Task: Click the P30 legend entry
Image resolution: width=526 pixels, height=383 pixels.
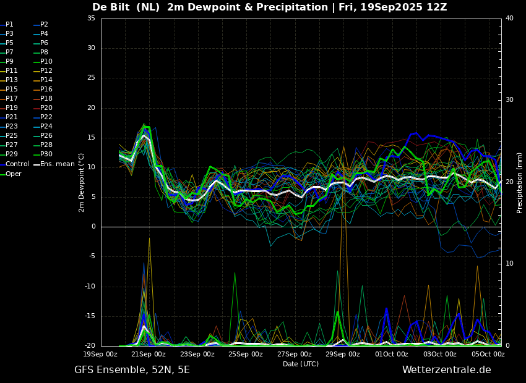Action: point(43,154)
